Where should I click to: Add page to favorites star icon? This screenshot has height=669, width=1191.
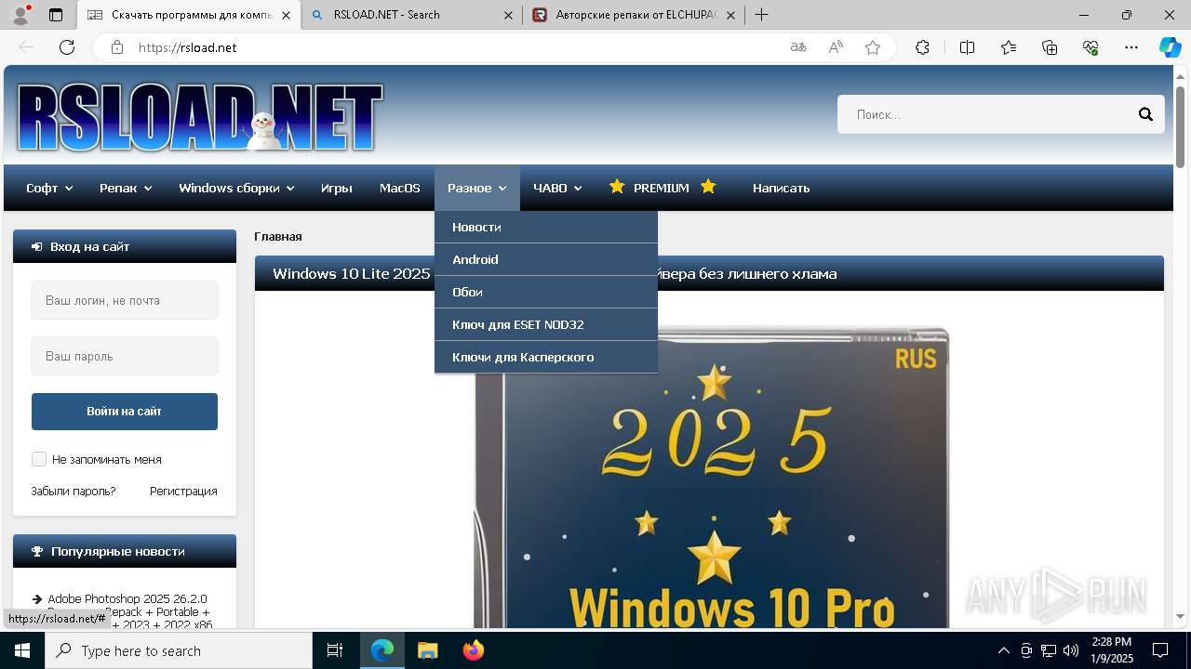pos(873,47)
